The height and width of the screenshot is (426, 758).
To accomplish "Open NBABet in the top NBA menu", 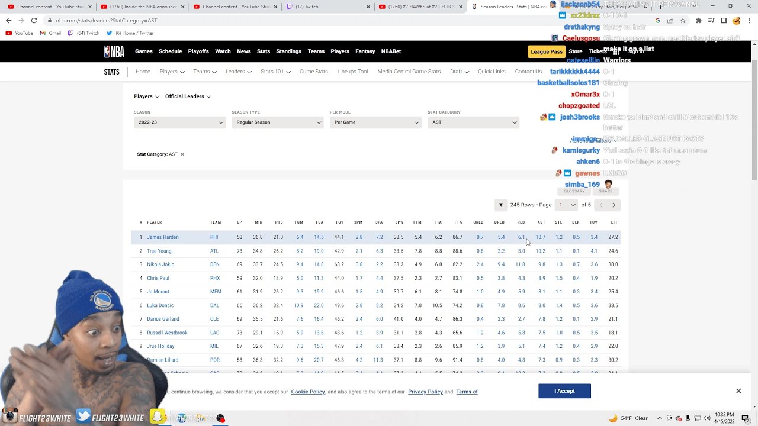I will pos(391,51).
